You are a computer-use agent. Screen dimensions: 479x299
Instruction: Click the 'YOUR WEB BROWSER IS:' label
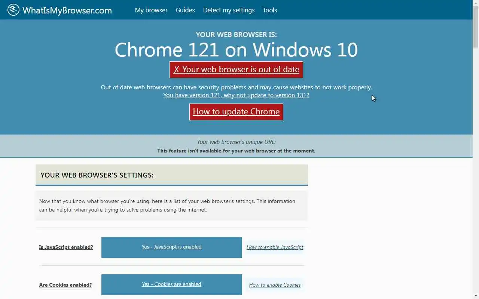pos(236,35)
